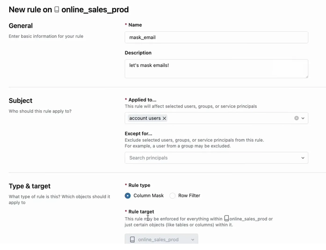
Task: Click the account users chip label
Action: tap(145, 119)
